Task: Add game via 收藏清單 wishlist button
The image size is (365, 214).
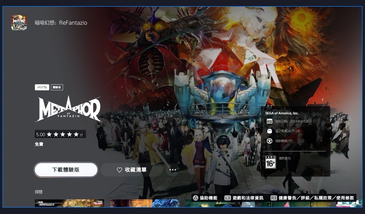Action: click(131, 170)
